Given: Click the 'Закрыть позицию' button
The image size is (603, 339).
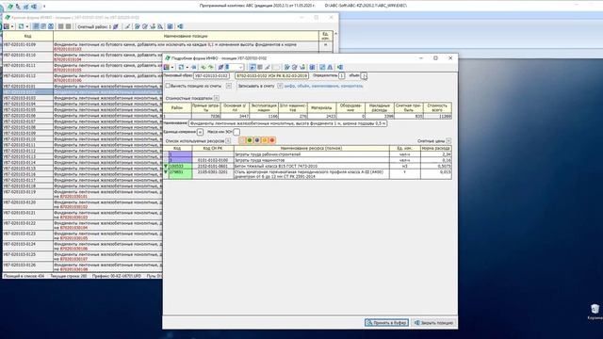Looking at the screenshot, I should 433,323.
